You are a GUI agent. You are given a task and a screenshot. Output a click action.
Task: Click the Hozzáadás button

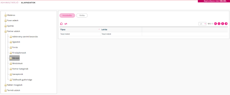pyautogui.click(x=67, y=16)
